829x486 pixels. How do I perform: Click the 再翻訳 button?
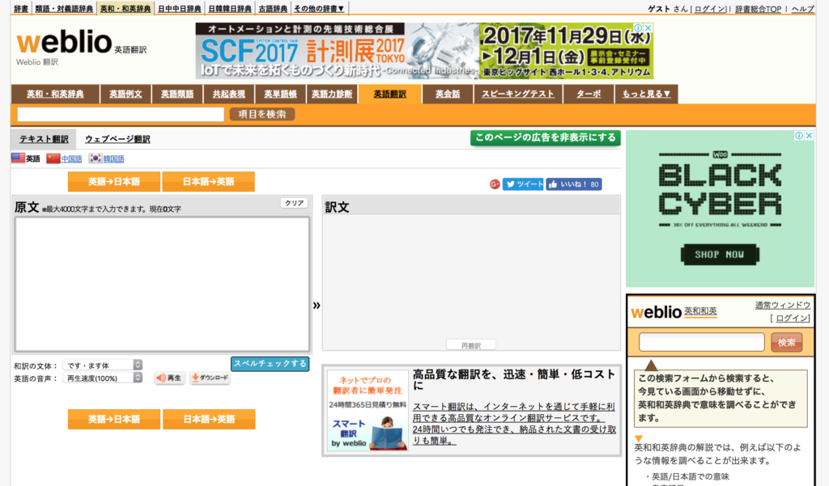click(470, 345)
